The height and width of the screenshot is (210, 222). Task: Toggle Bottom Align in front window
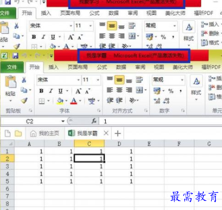pos(129,81)
